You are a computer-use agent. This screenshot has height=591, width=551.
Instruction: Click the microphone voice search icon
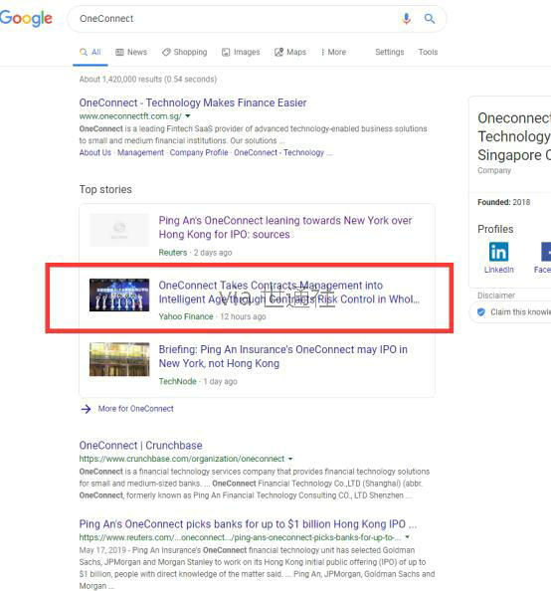(x=406, y=18)
